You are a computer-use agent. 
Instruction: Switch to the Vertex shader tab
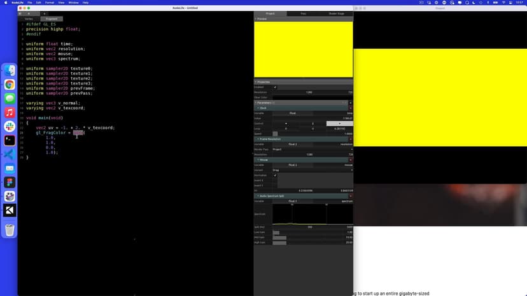pyautogui.click(x=30, y=19)
